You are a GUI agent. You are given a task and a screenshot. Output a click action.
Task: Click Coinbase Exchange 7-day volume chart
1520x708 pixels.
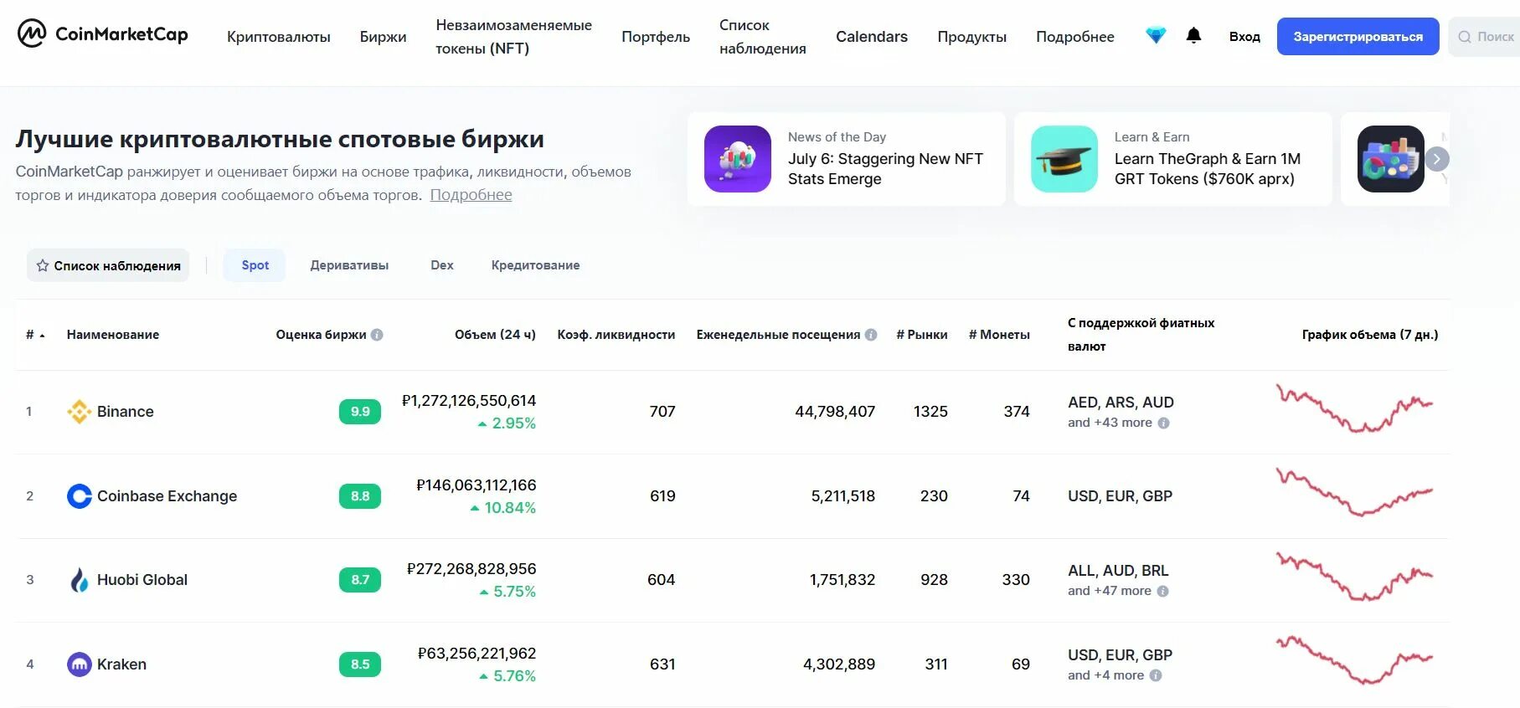[x=1354, y=491]
